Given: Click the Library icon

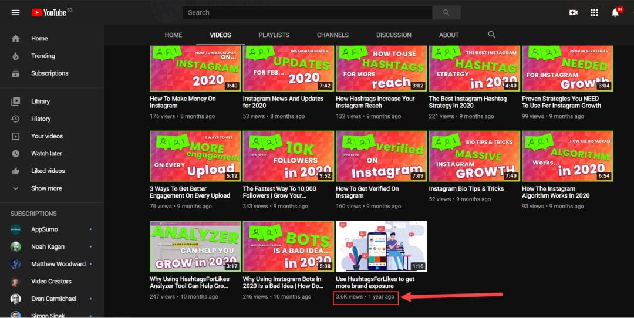Looking at the screenshot, I should pyautogui.click(x=15, y=102).
